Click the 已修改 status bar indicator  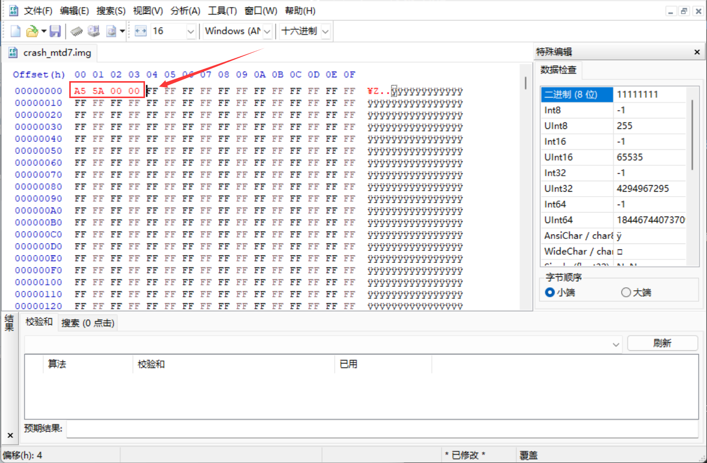click(x=465, y=455)
